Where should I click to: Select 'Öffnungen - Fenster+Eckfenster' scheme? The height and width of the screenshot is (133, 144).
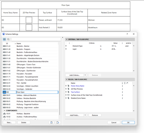point(29,68)
